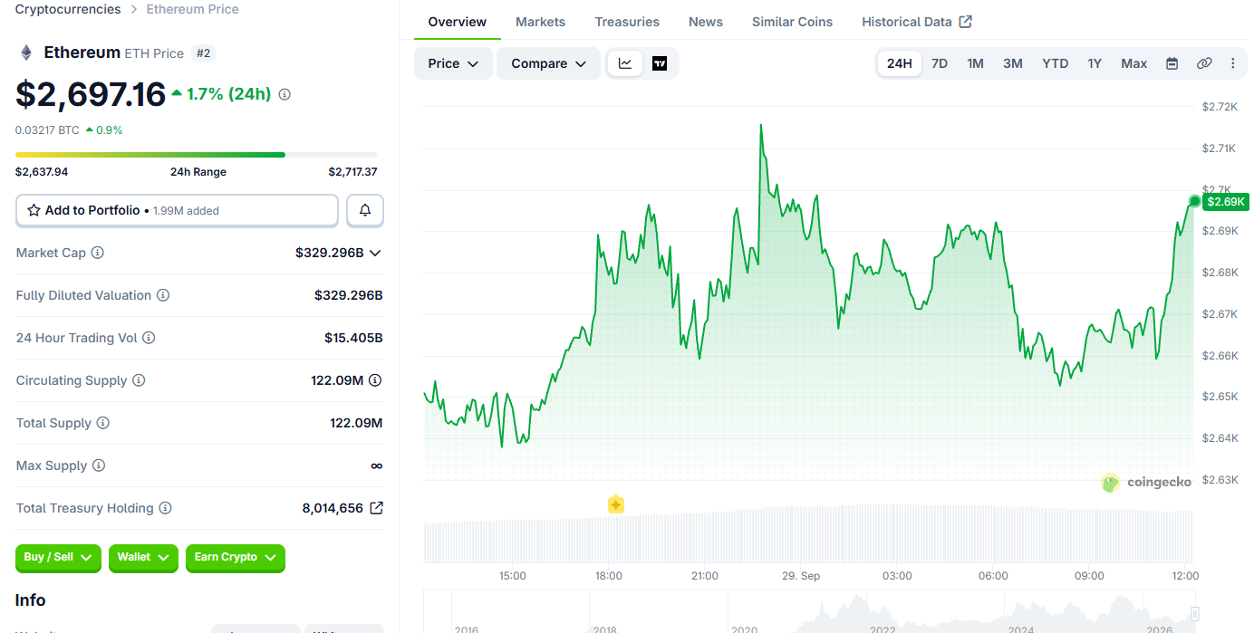The width and height of the screenshot is (1254, 633).
Task: Click the 24h Range progress bar
Action: point(197,155)
